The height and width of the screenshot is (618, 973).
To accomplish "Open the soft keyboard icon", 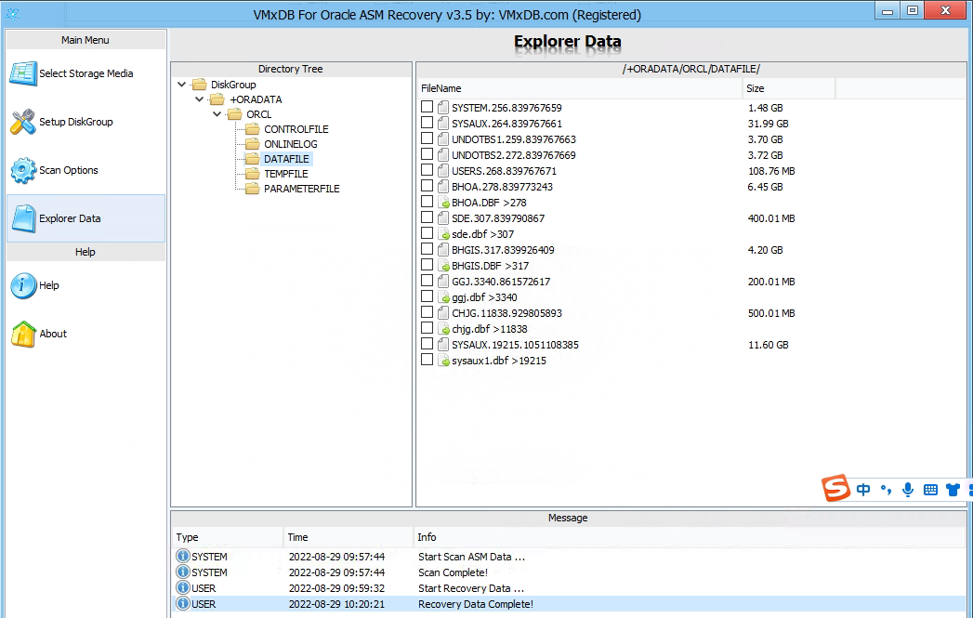I will (931, 490).
